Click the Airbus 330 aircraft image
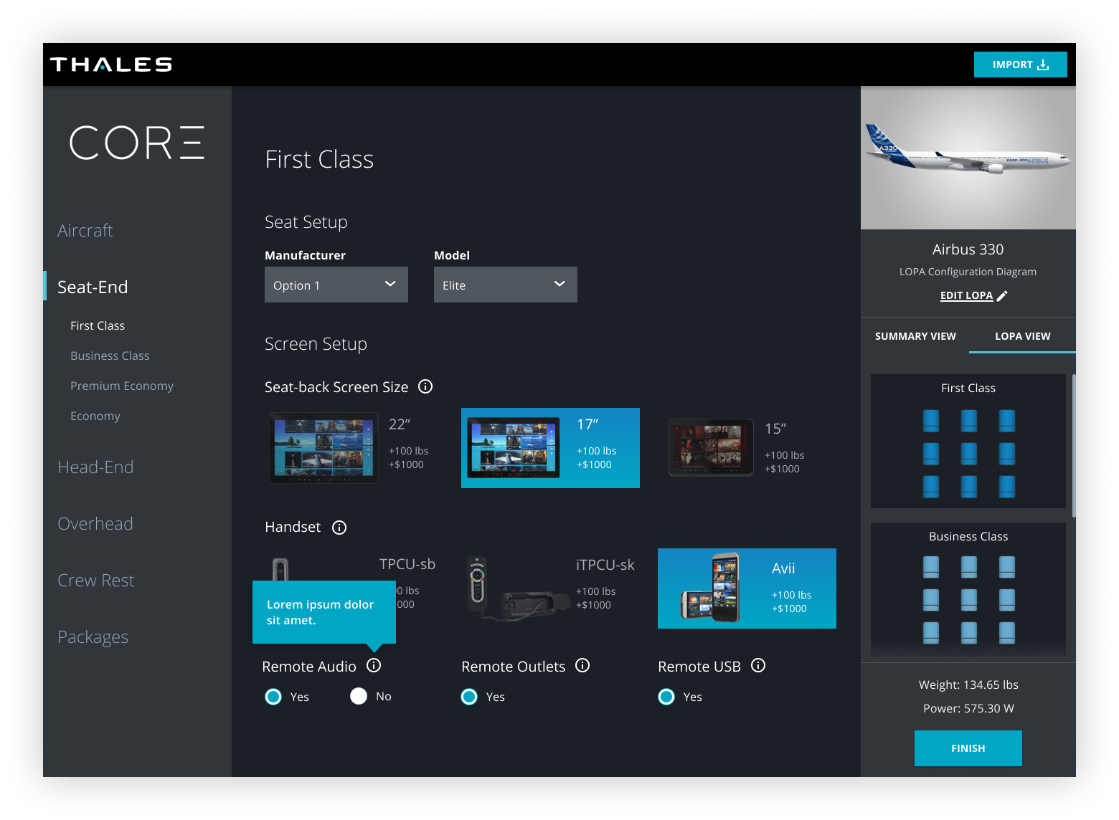1119x820 pixels. [968, 158]
